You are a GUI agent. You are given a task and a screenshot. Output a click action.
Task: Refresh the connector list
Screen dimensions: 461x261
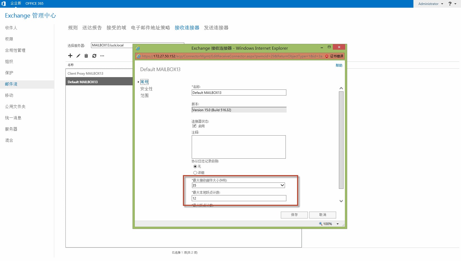94,56
